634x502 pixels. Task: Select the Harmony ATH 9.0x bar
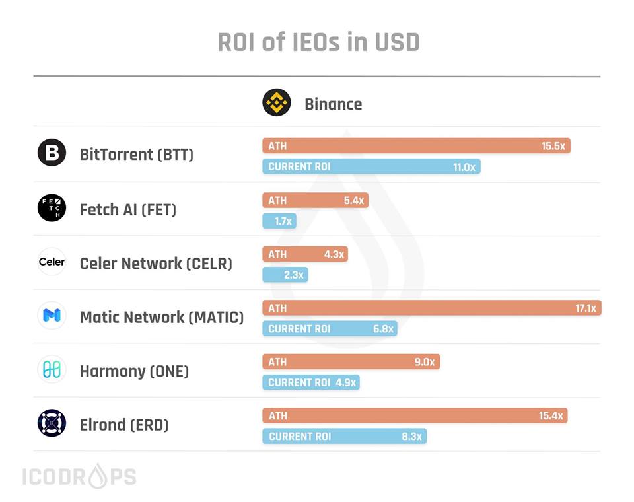click(x=351, y=361)
